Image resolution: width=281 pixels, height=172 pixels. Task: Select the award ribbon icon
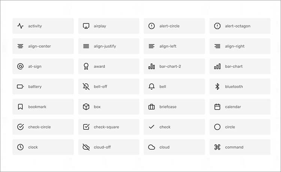[86, 67]
